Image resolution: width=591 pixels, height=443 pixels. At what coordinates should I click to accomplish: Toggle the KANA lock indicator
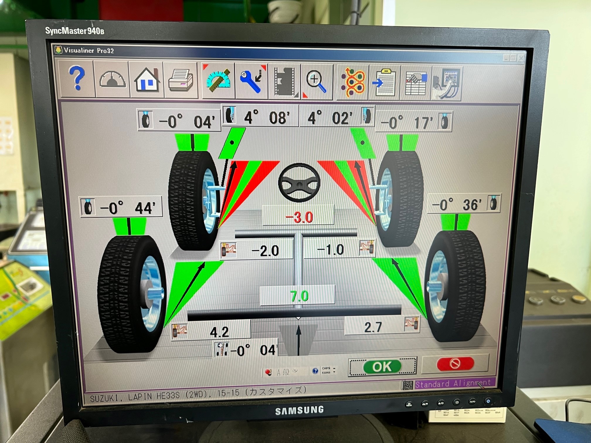point(326,373)
